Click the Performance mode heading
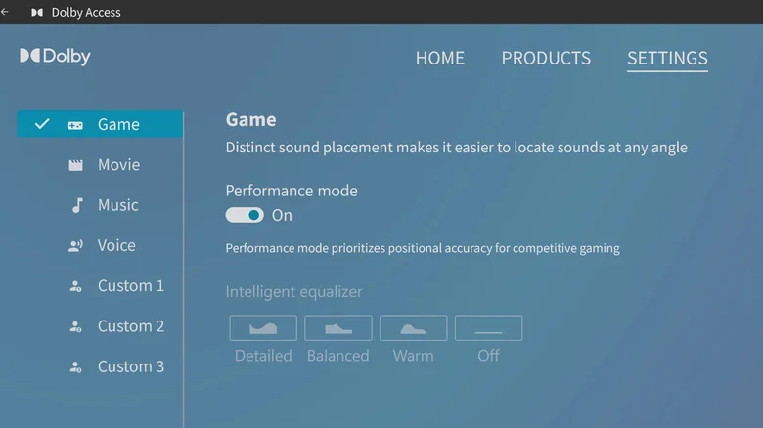Screen dimensions: 763x428 (x=292, y=191)
